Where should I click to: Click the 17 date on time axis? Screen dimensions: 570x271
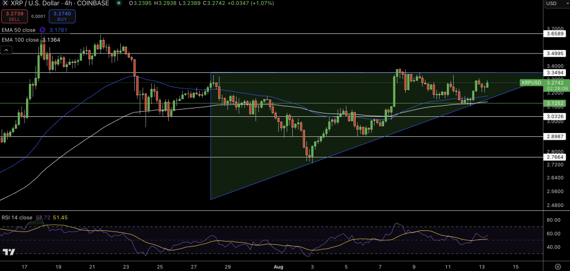[x=24, y=267]
